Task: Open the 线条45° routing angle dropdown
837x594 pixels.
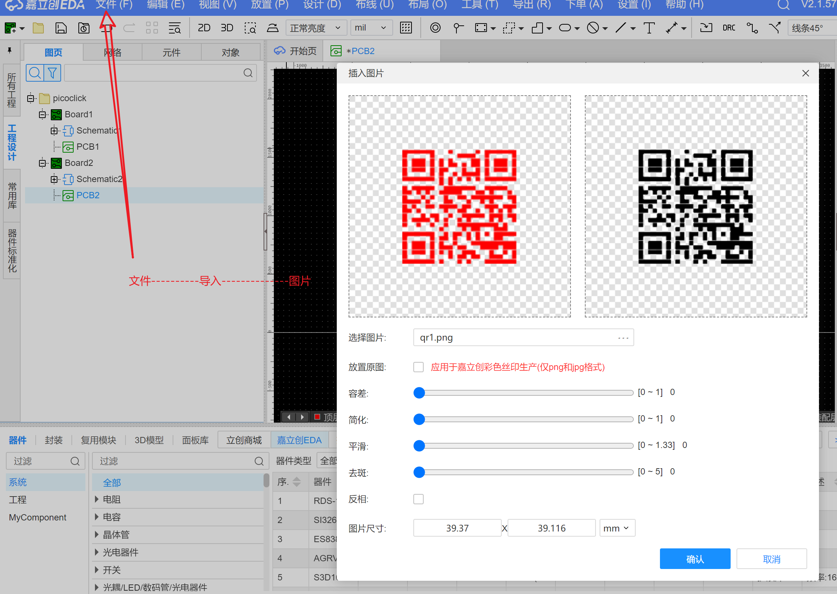Action: tap(812, 28)
